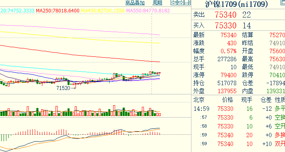Click the 仓差 column header in tick list
Screen dimensions: 285x152
pyautogui.click(x=266, y=100)
